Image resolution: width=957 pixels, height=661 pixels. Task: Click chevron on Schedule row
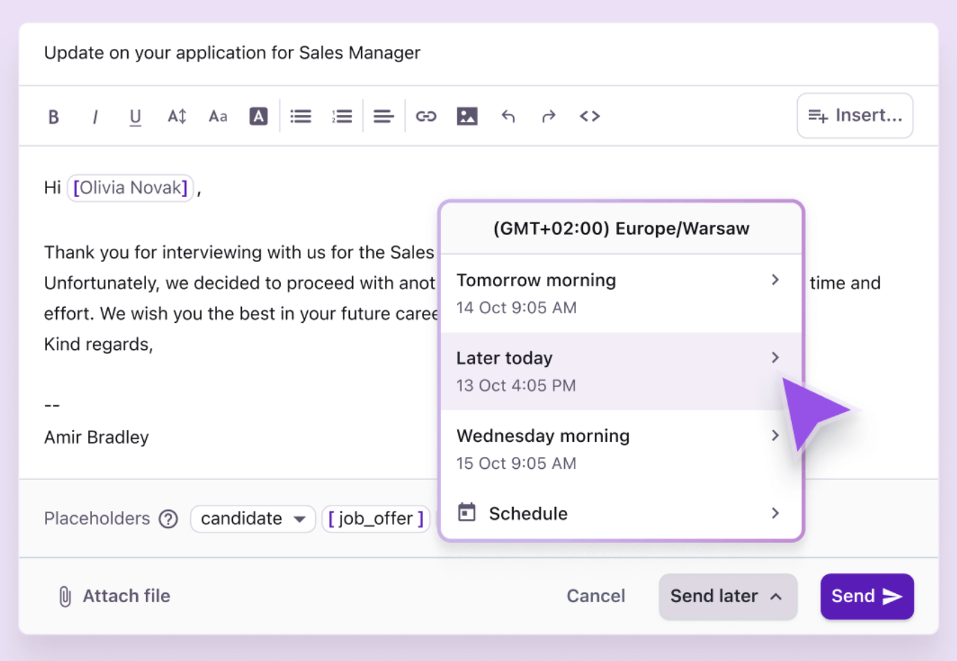[x=775, y=513]
